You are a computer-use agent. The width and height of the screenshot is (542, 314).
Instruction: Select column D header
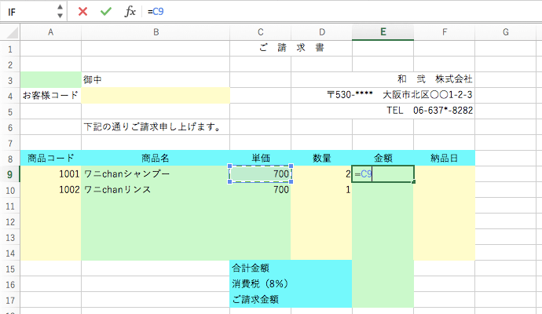[x=322, y=32]
